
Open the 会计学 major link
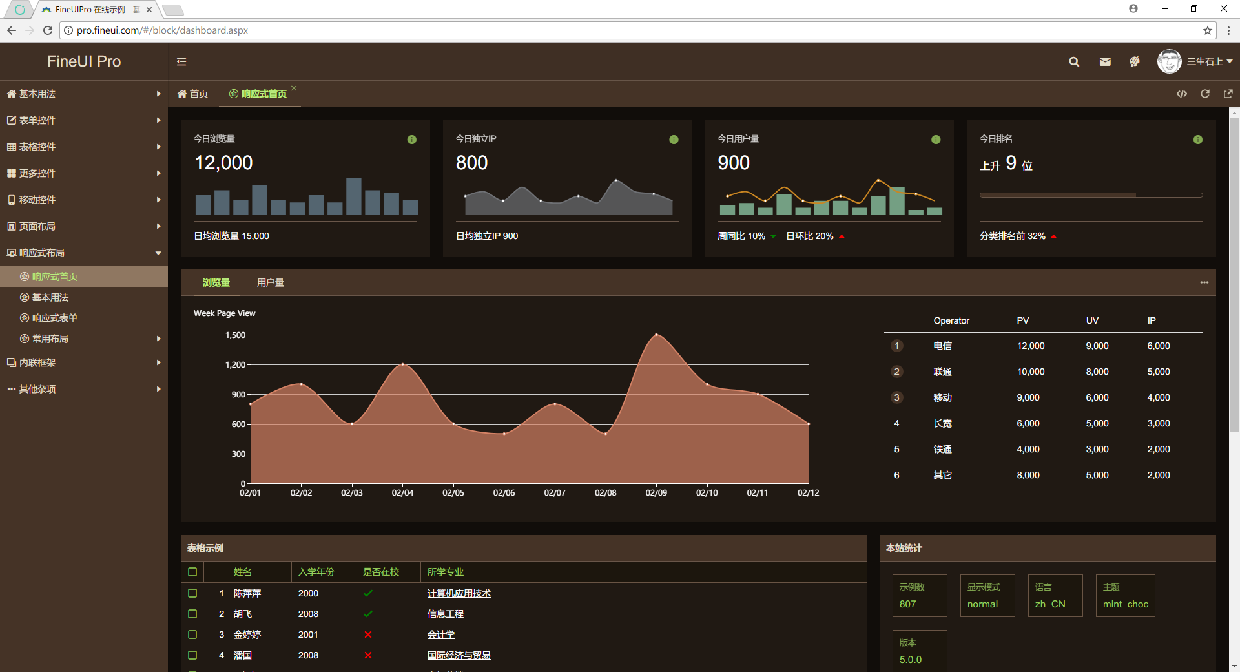(x=441, y=635)
